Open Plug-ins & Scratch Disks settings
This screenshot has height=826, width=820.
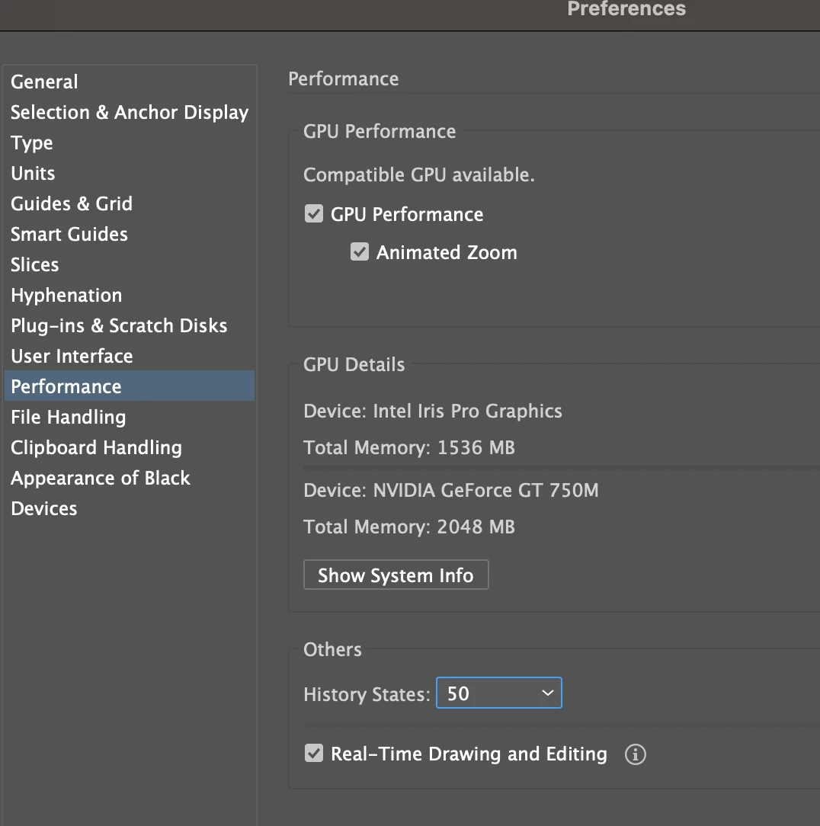[x=119, y=325]
